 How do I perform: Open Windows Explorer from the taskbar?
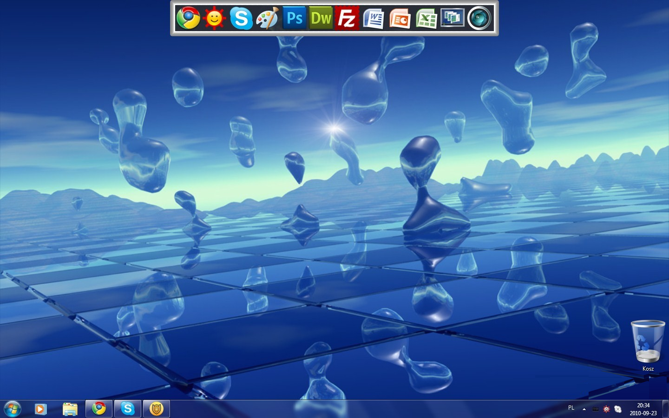tap(70, 409)
